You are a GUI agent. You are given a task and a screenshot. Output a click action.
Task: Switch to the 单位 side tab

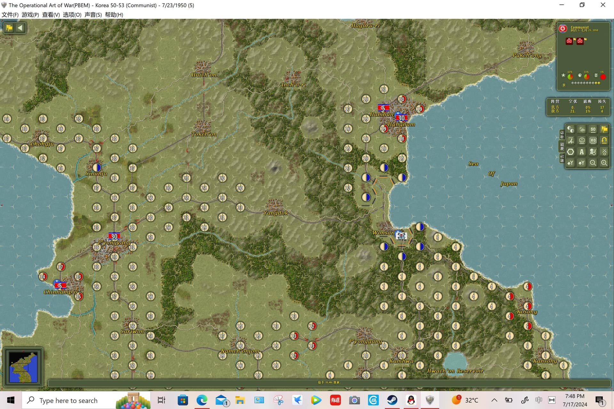(x=562, y=135)
